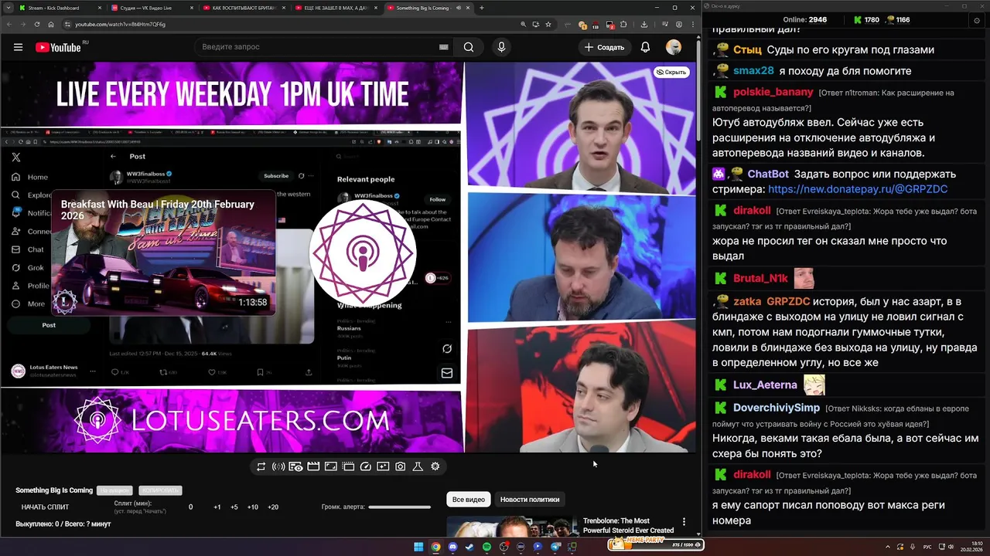The width and height of the screenshot is (990, 556).
Task: Open the YouTube account avatar menu
Action: click(674, 47)
